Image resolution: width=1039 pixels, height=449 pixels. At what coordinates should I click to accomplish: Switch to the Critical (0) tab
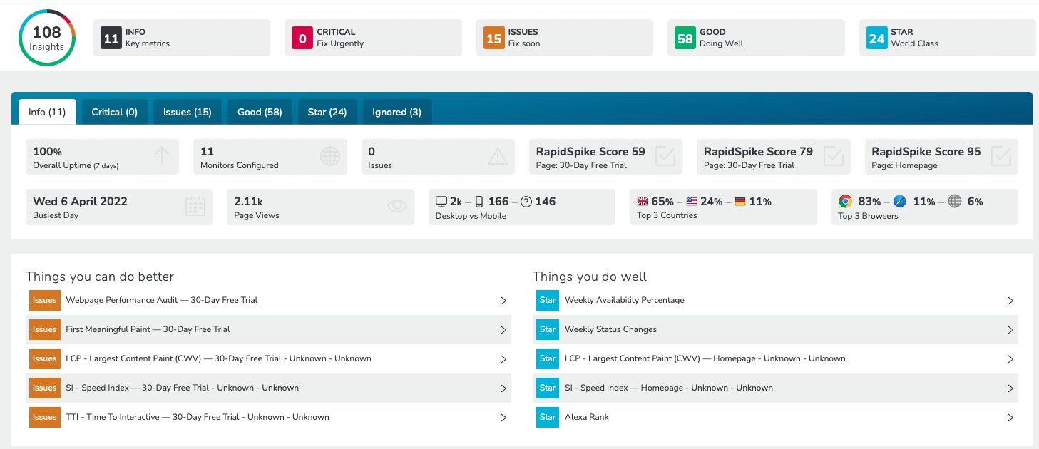[x=115, y=112]
